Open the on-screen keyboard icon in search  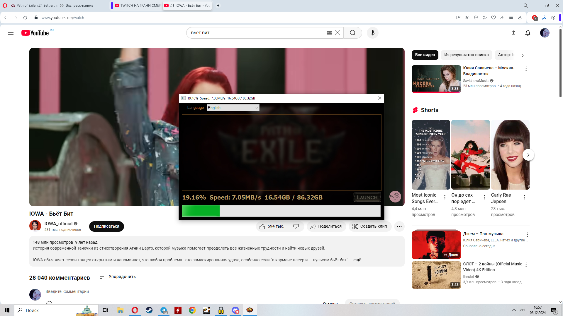pos(329,33)
